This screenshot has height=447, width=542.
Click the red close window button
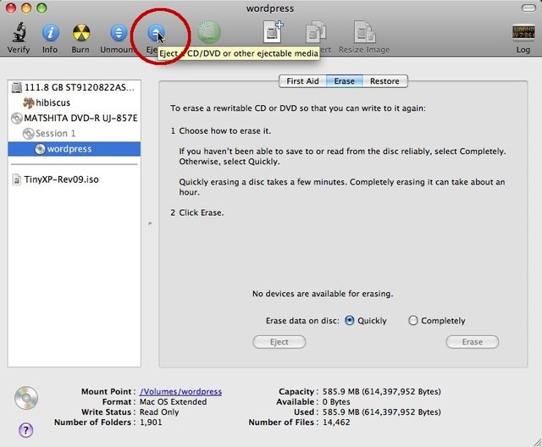tap(11, 8)
